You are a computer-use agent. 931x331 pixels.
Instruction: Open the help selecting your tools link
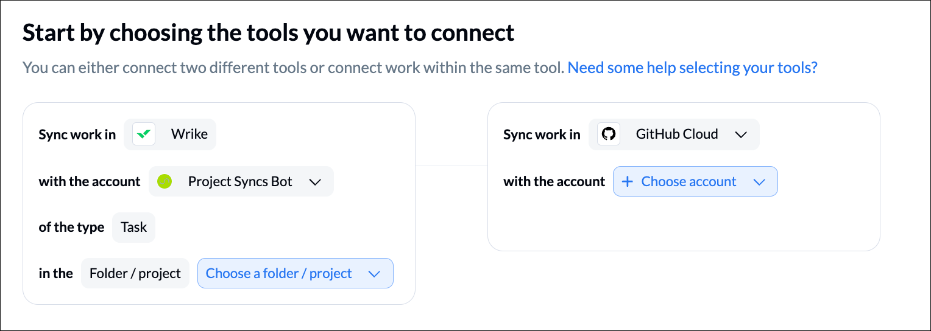692,68
